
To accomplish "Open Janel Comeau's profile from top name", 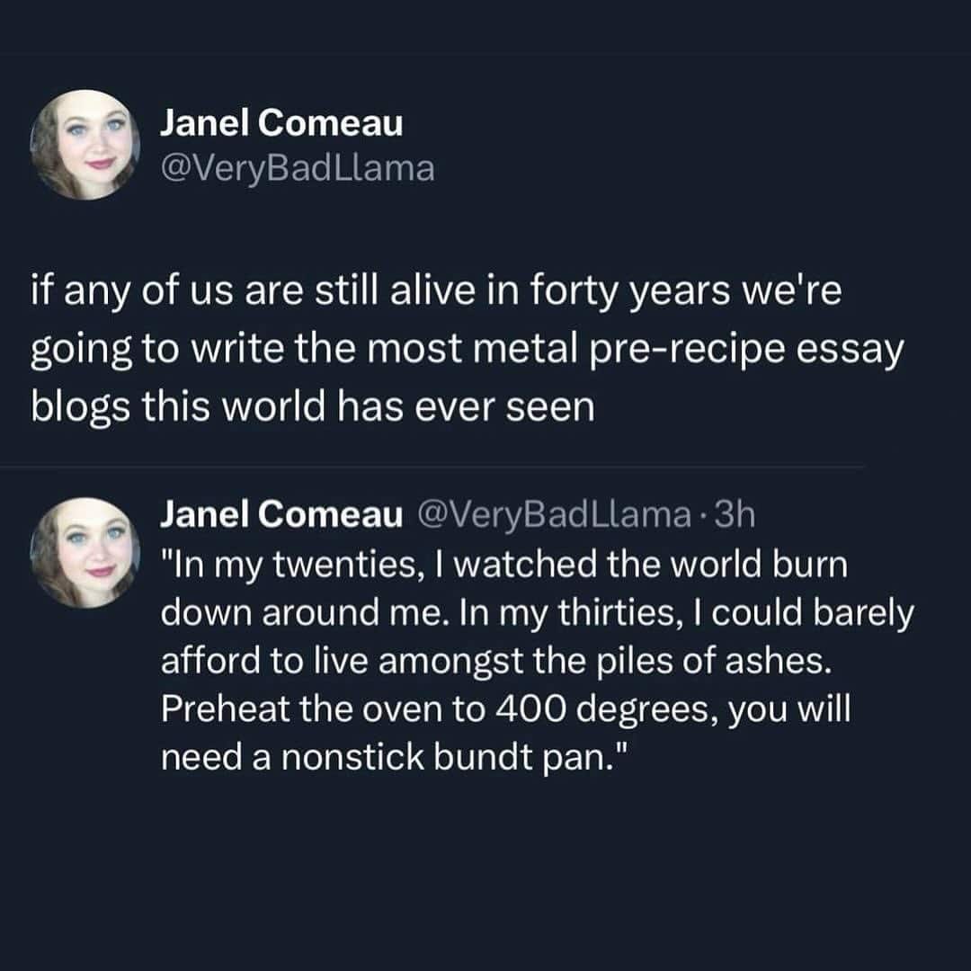I will point(281,125).
